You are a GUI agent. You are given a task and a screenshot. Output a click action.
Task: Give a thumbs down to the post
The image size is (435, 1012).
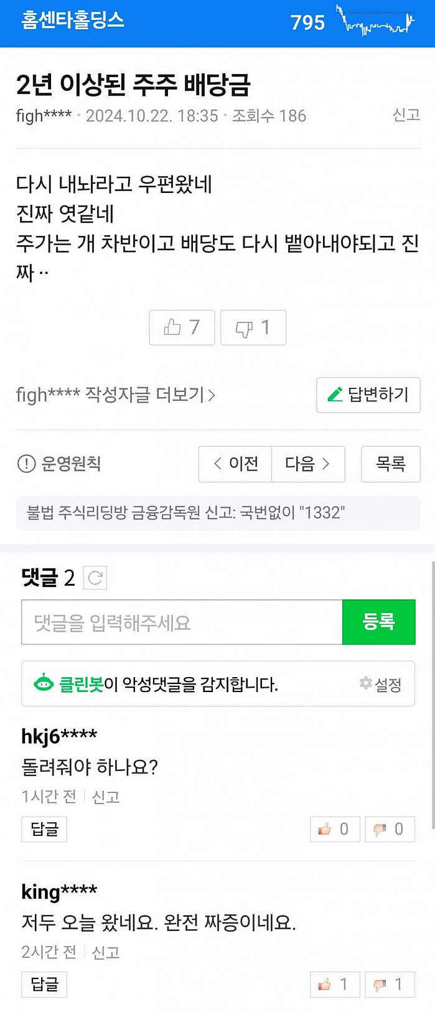[253, 327]
